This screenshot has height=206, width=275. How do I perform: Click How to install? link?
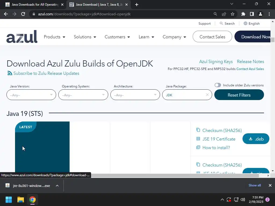[x=216, y=148]
